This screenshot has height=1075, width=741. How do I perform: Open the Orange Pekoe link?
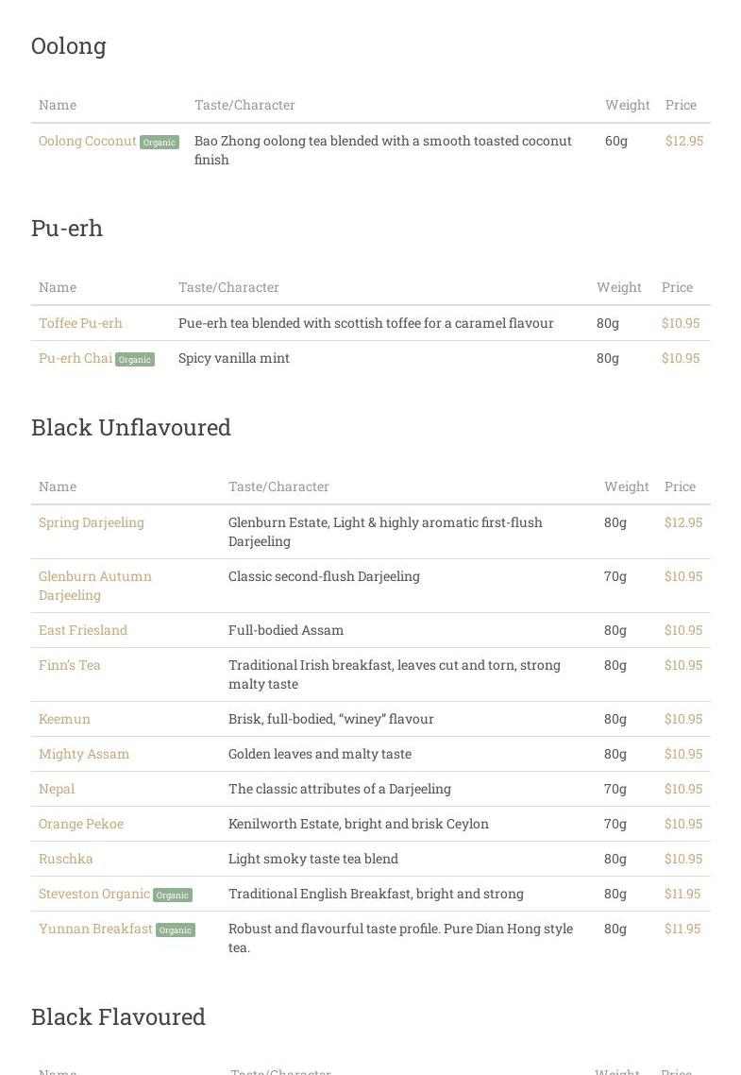point(81,824)
